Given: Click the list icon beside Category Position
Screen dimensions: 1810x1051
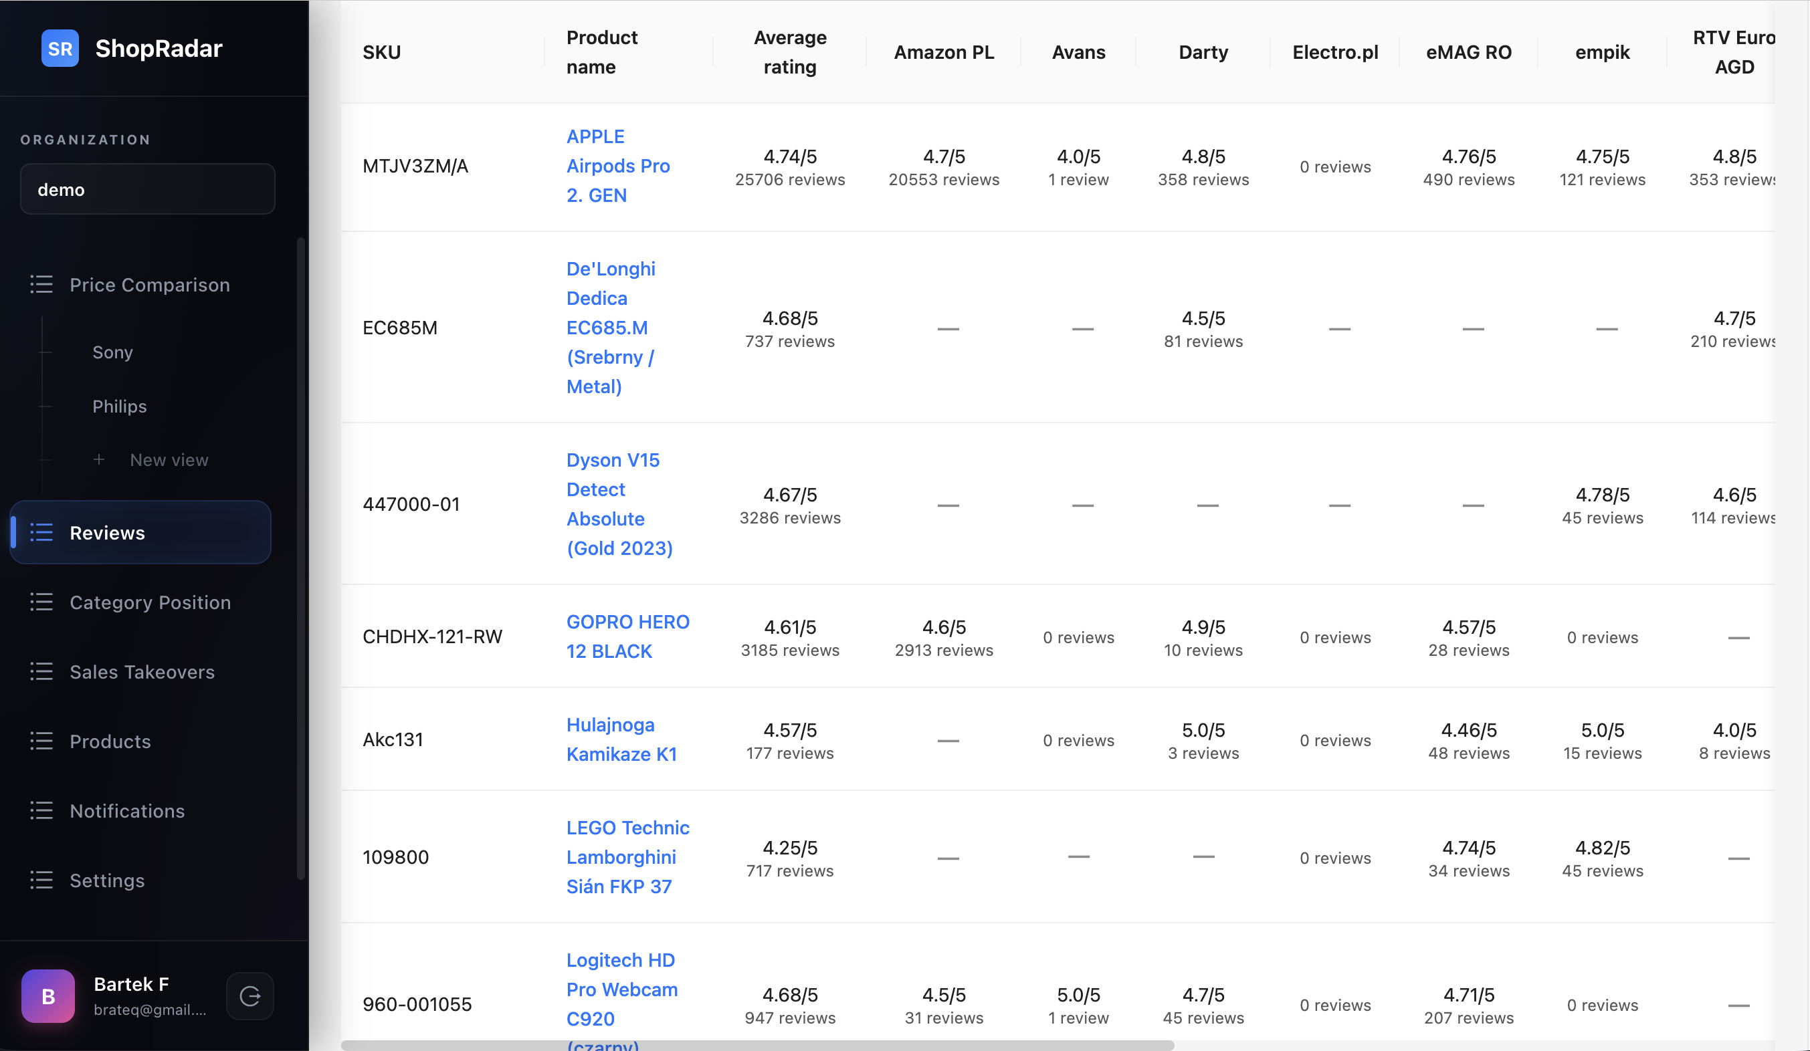Looking at the screenshot, I should pyautogui.click(x=41, y=602).
